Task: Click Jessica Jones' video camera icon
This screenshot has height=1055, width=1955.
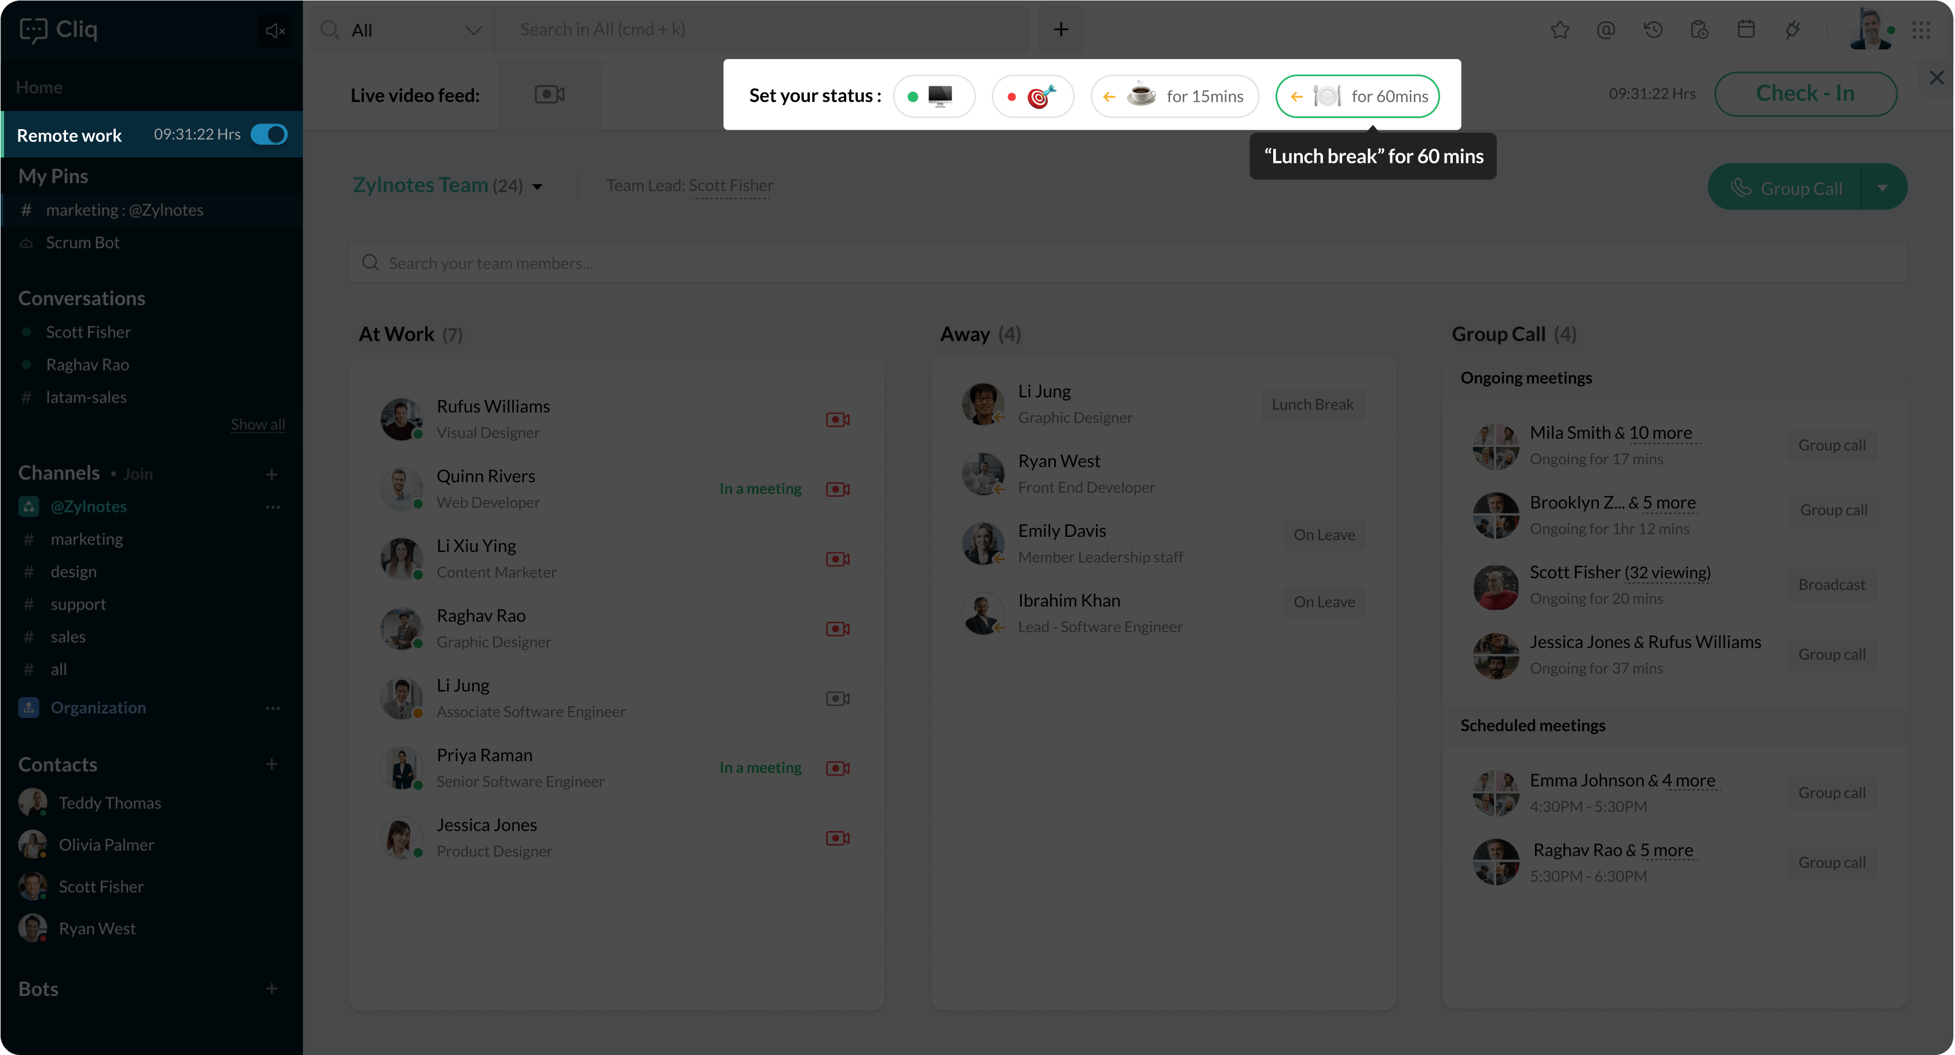Action: click(x=838, y=838)
